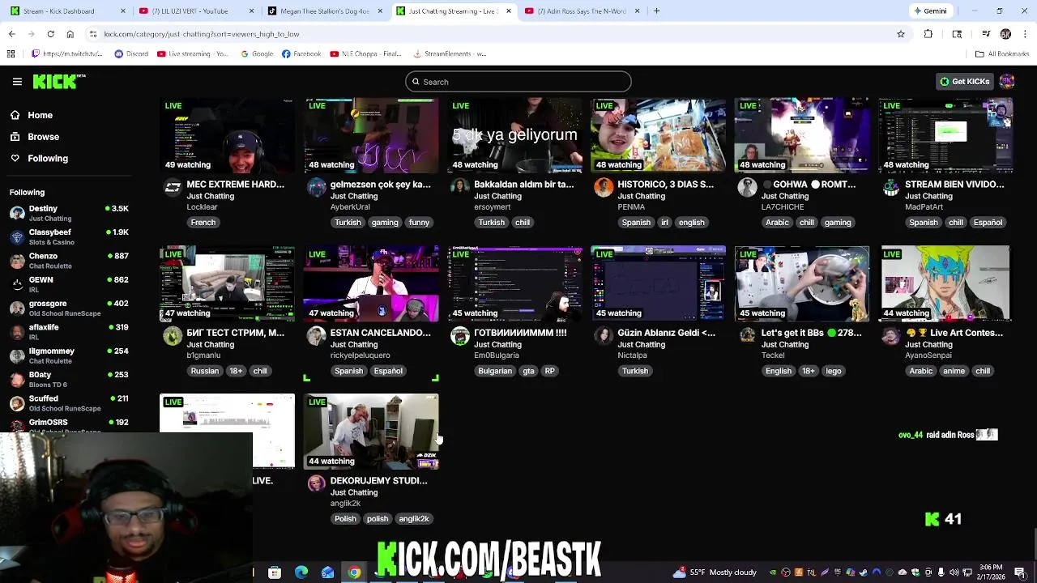Image resolution: width=1037 pixels, height=583 pixels.
Task: Open the weather widget in the taskbar
Action: (x=716, y=572)
